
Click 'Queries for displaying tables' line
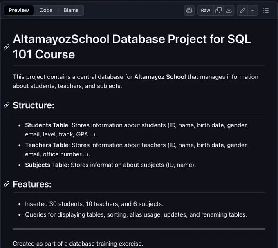coord(136,214)
